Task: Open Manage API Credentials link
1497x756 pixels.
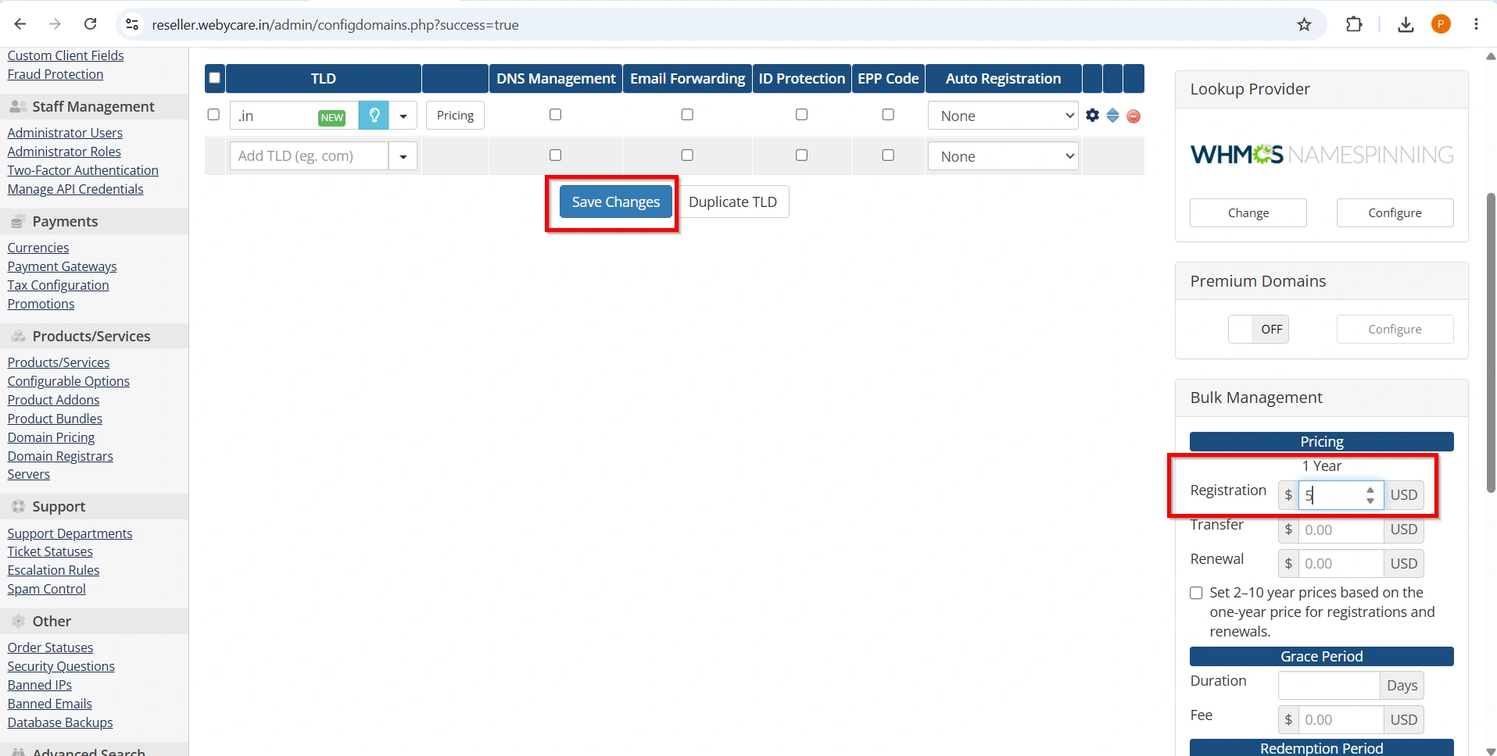Action: pyautogui.click(x=75, y=189)
